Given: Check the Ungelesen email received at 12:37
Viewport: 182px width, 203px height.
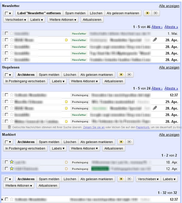Looking at the screenshot, I should click(x=6, y=95).
